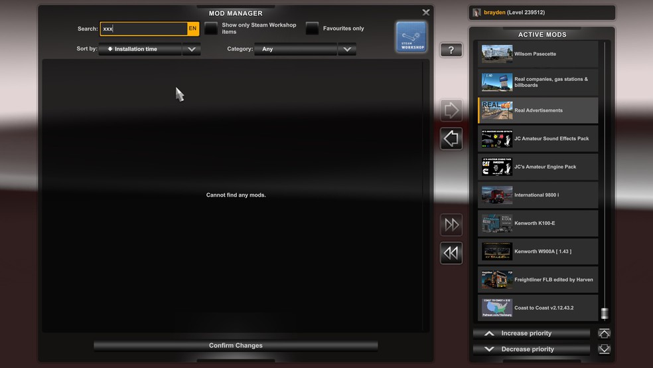This screenshot has width=653, height=368.
Task: Switch the EN search language toggle
Action: pos(192,29)
